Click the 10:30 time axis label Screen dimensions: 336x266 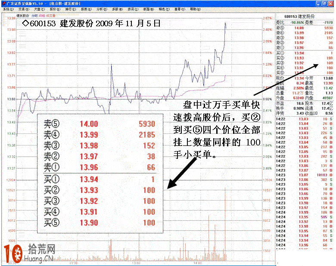(74, 263)
